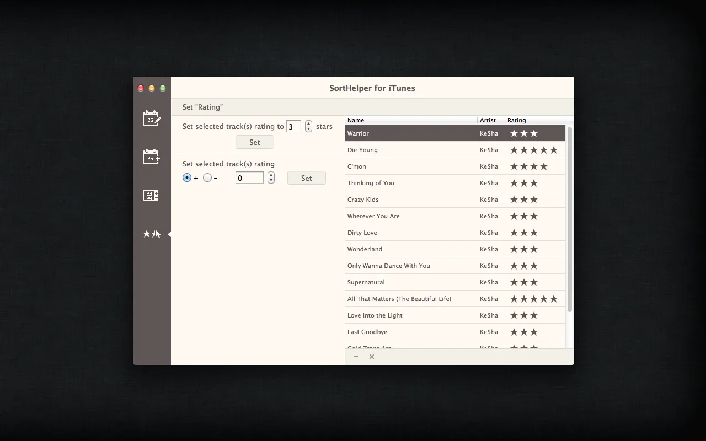Click the stepper beside the 0 field
Viewport: 706px width, 441px height.
[x=271, y=178]
